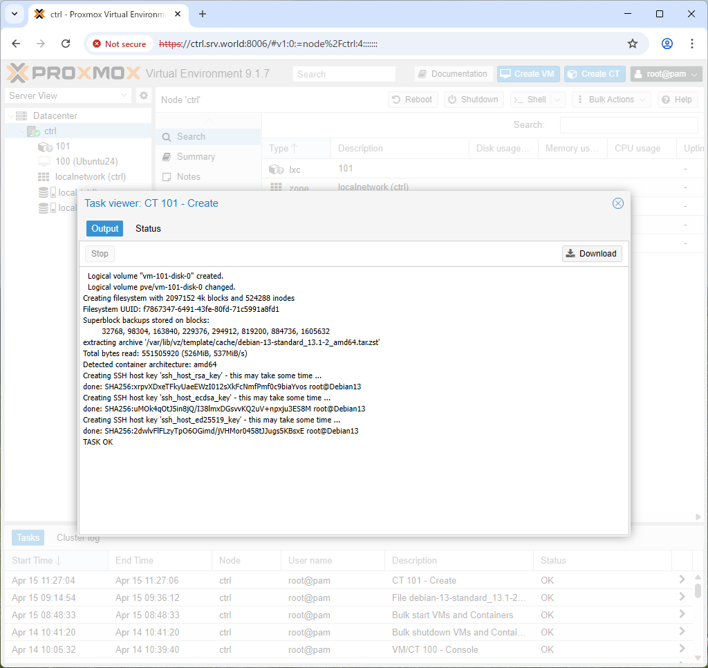The height and width of the screenshot is (668, 708).
Task: Click the tasks panel vertical scrollbar
Action: tap(698, 591)
